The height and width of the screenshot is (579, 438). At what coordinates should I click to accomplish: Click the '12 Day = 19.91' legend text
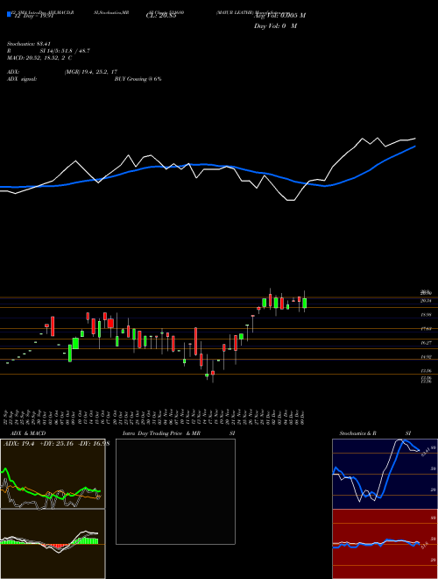[34, 16]
